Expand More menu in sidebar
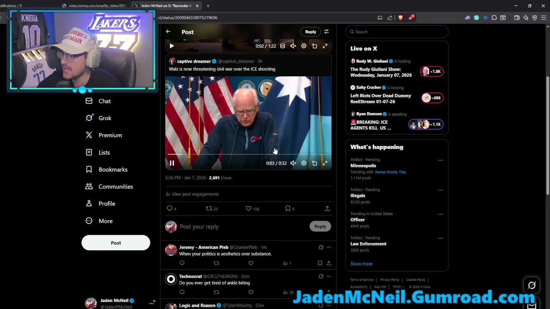The width and height of the screenshot is (550, 309). 99,221
